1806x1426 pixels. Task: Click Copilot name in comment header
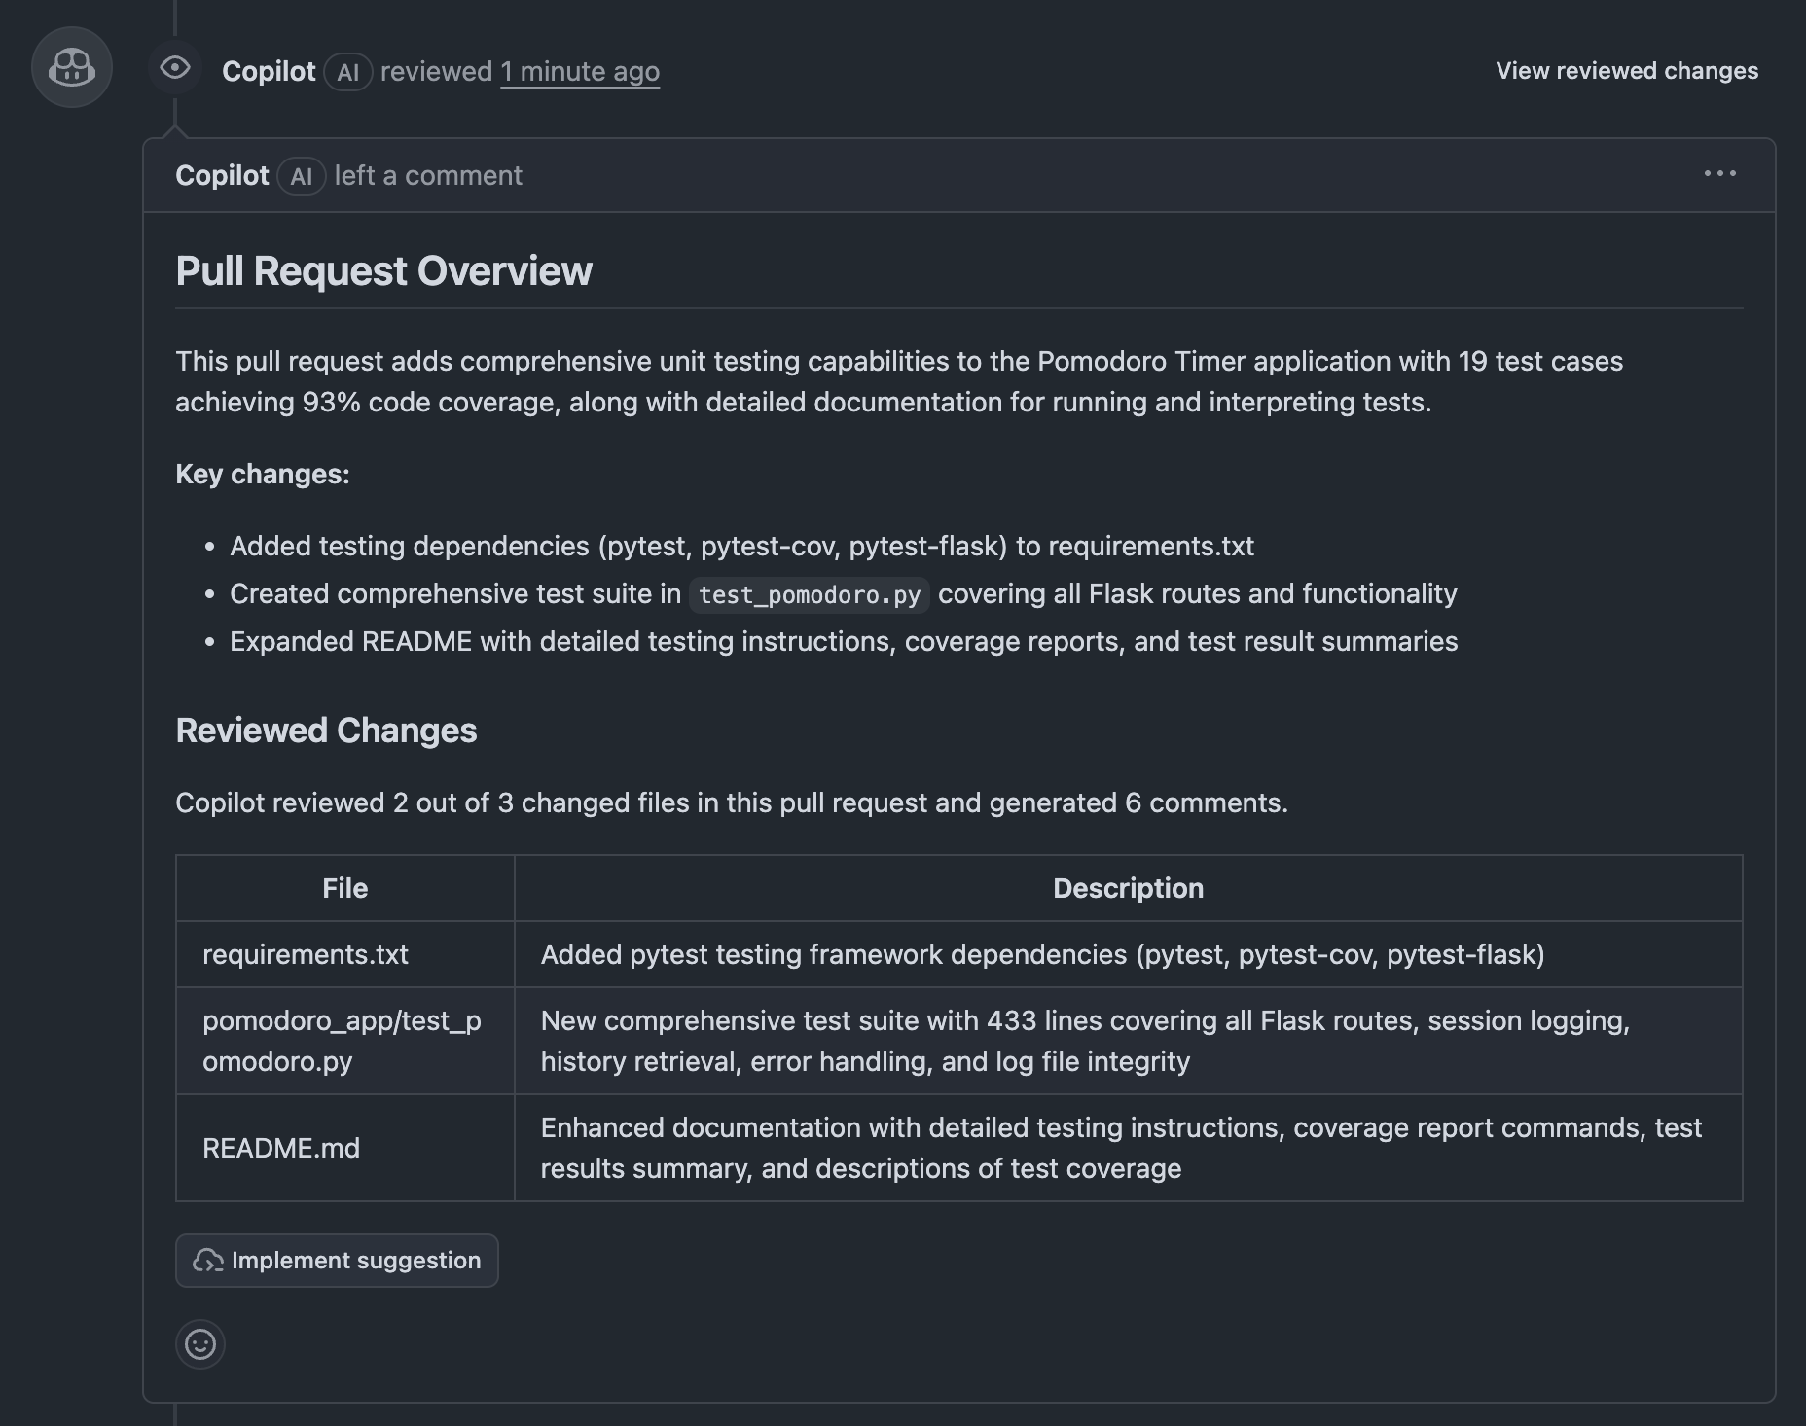tap(222, 176)
